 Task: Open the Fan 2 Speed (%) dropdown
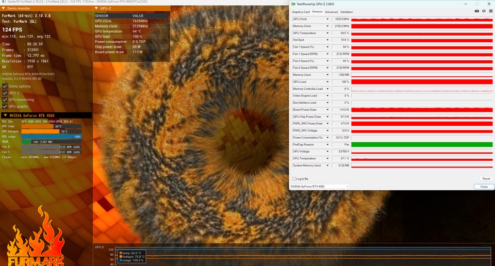click(x=327, y=61)
